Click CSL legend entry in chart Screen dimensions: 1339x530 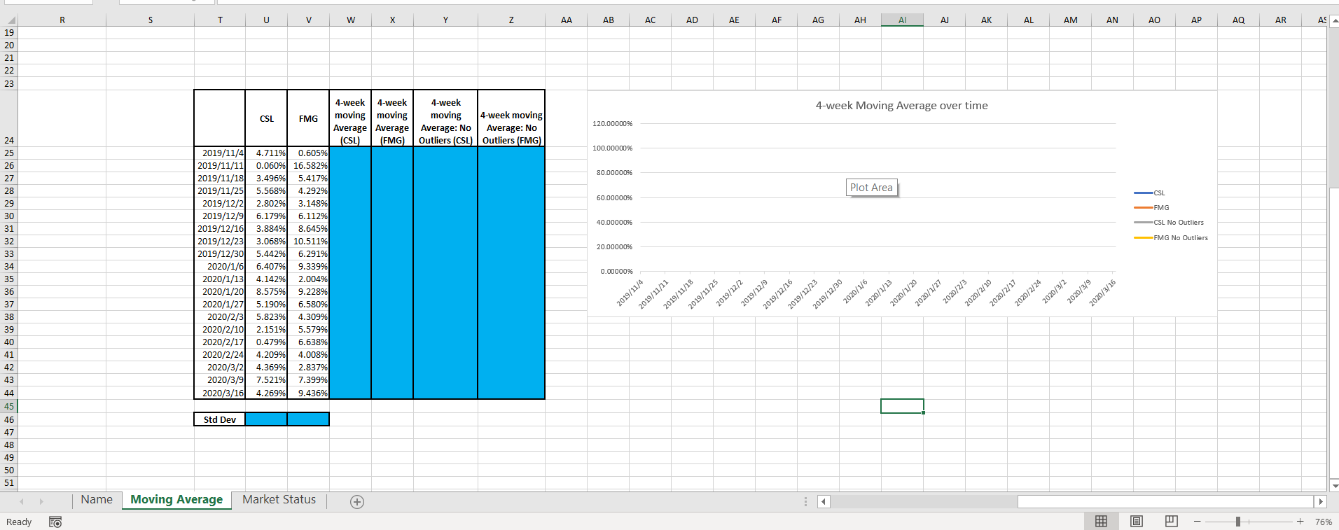point(1149,193)
